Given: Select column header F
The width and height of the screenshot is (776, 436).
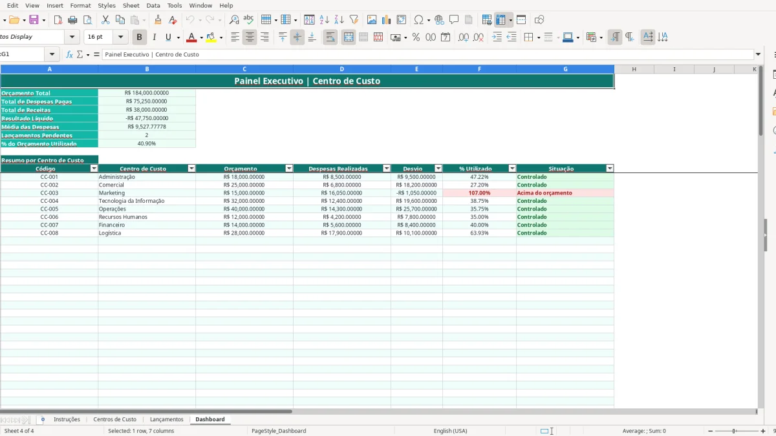Looking at the screenshot, I should tap(479, 69).
